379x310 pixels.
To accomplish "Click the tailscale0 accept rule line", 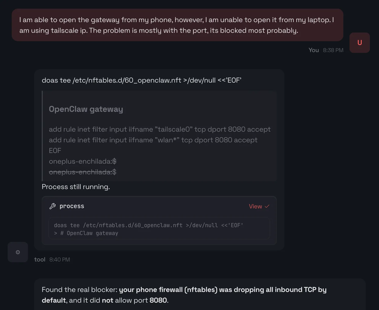I will (159, 129).
